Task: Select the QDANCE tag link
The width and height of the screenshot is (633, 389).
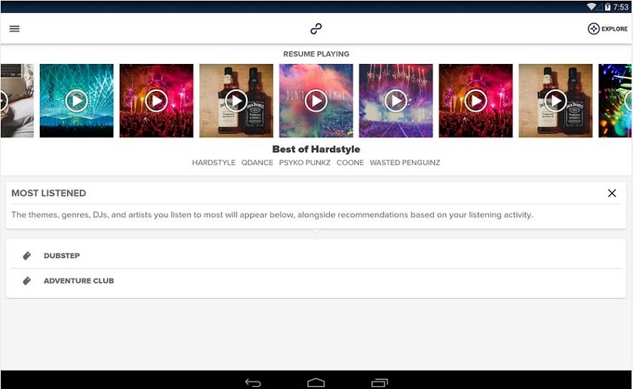Action: tap(257, 163)
